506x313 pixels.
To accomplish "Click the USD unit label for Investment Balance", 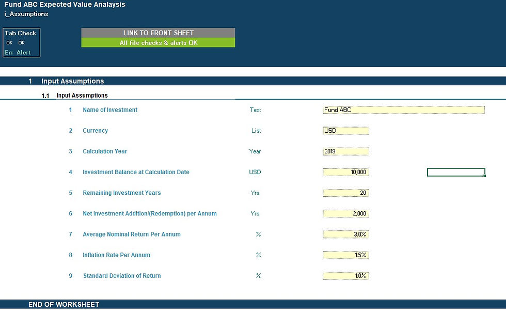I will tap(255, 173).
